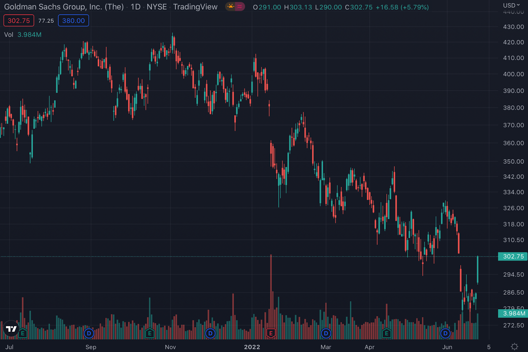Click the 430.00 price scale label
The width and height of the screenshot is (528, 352).
click(513, 27)
